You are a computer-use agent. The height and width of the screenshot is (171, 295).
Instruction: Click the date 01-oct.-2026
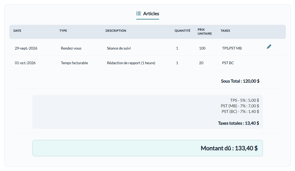[25, 63]
